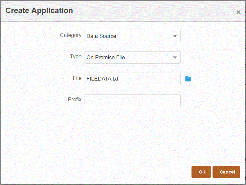This screenshot has height=185, width=246.
Task: Click the Type field label
Action: pos(76,57)
